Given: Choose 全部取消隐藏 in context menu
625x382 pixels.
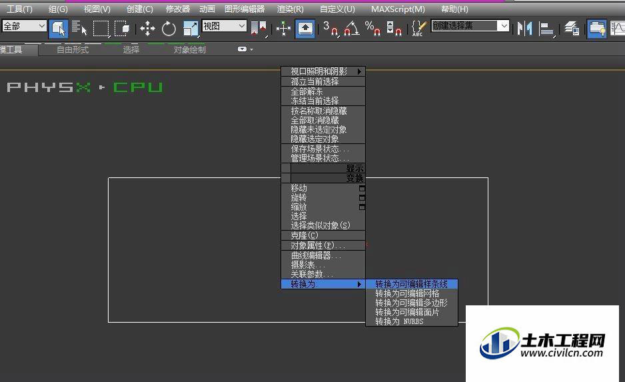Looking at the screenshot, I should coord(323,120).
